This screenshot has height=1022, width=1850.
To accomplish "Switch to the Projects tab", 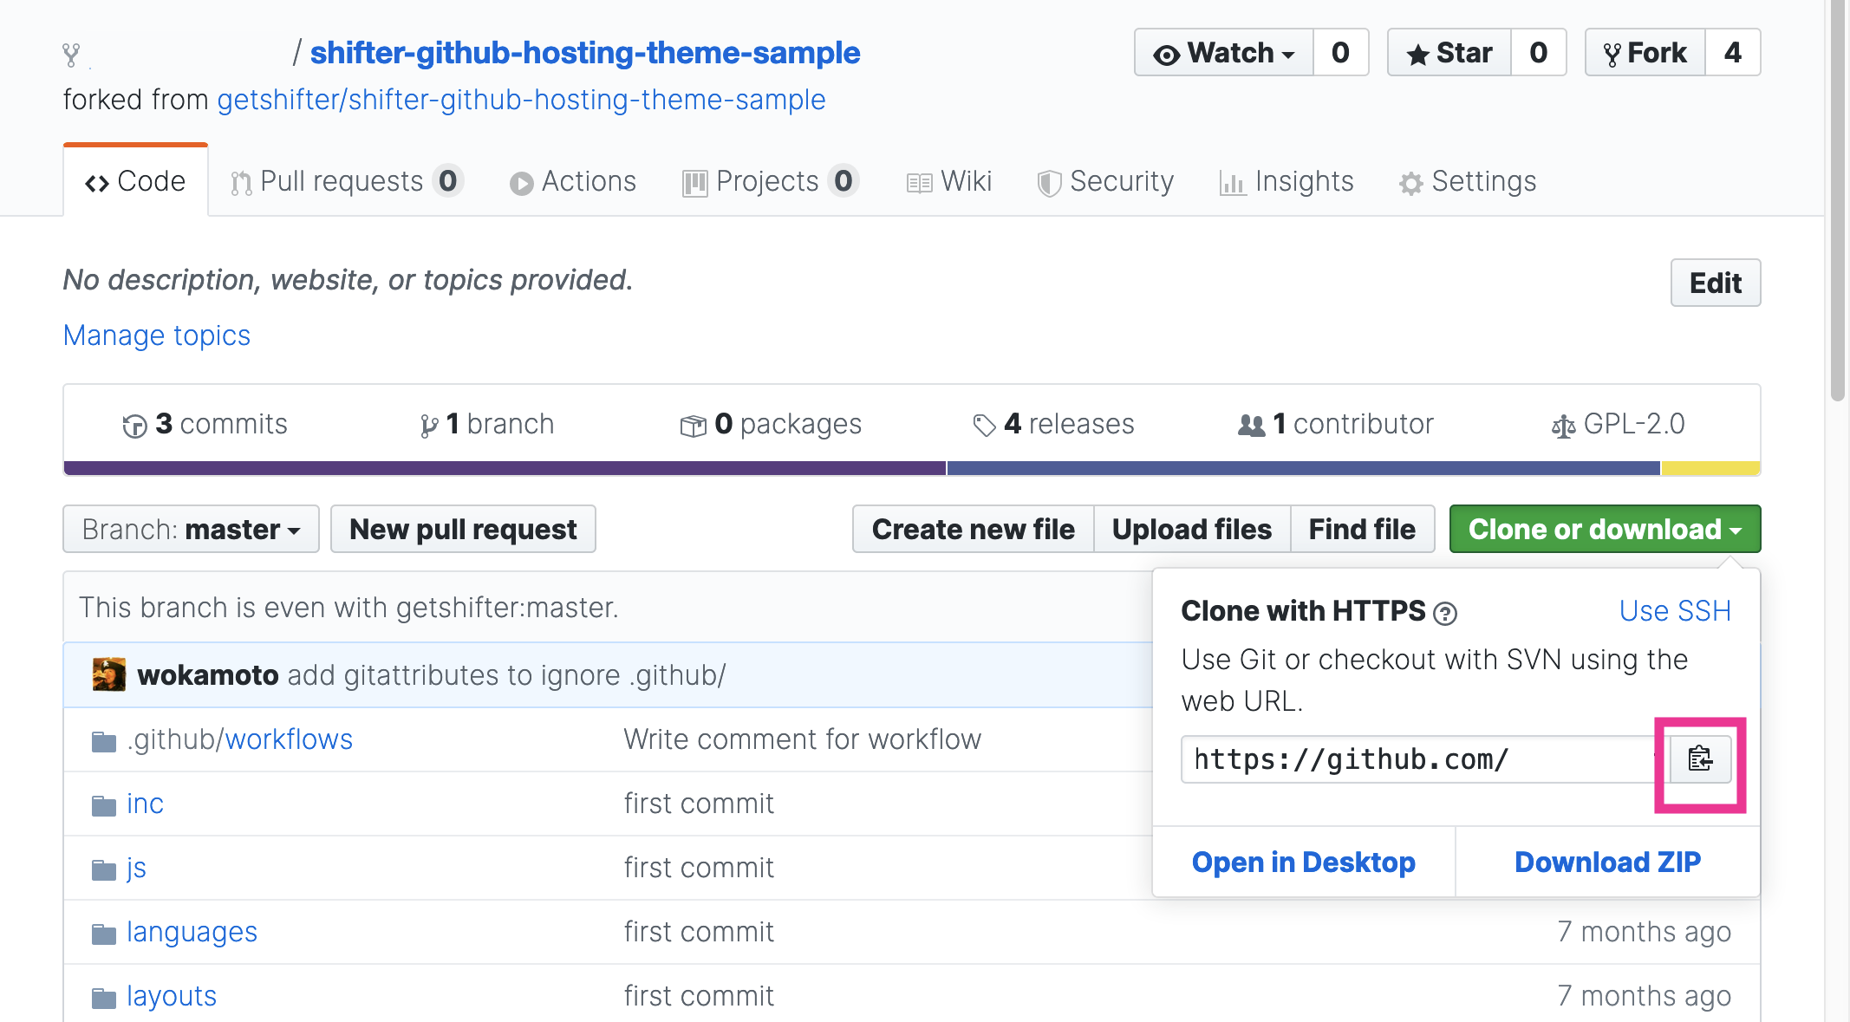I will pos(771,181).
